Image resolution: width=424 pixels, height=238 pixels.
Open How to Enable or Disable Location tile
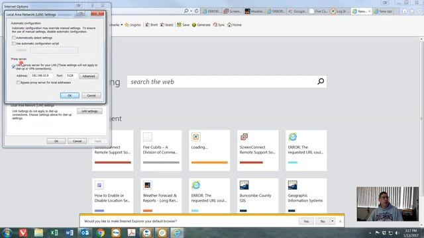coord(113,196)
